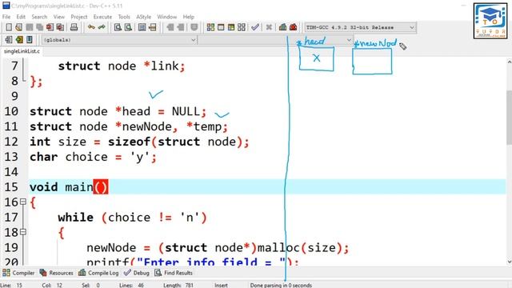The image size is (512, 288).
Task: Click the *link text on line 7
Action: coord(162,66)
